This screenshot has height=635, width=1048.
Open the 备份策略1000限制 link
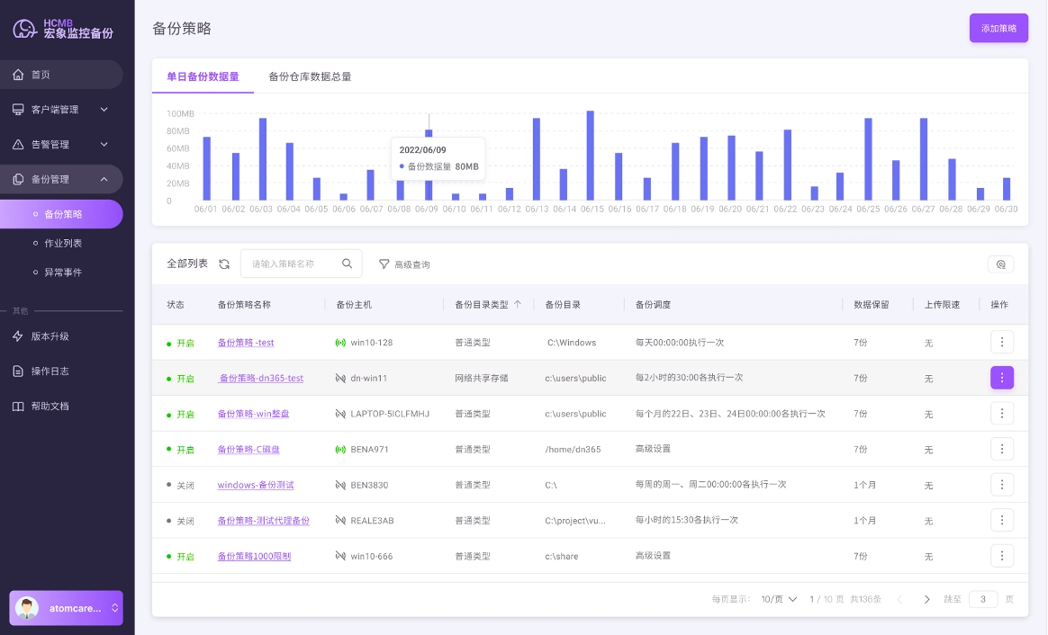click(x=254, y=556)
